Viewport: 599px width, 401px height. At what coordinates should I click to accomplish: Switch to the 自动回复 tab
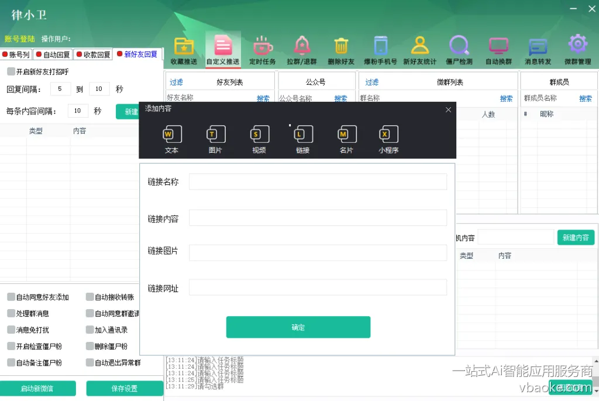(x=53, y=54)
